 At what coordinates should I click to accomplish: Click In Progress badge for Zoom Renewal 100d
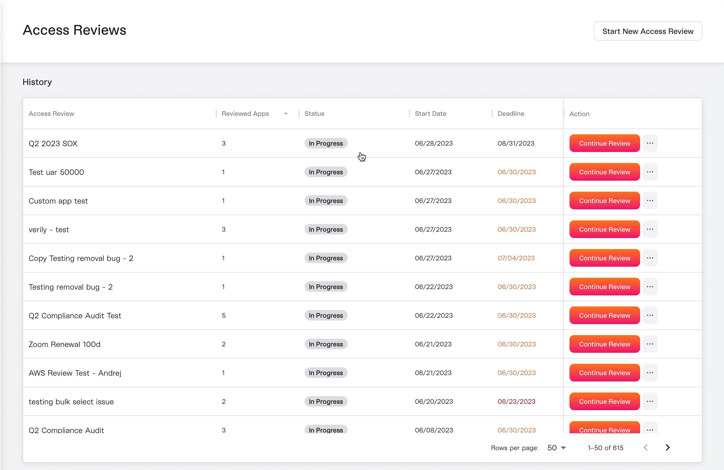pyautogui.click(x=326, y=344)
